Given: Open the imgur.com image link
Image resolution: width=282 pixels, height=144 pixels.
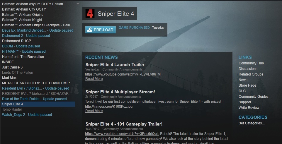Looking at the screenshot, I should (109, 107).
